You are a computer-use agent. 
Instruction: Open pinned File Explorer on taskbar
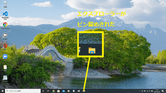[84, 91]
